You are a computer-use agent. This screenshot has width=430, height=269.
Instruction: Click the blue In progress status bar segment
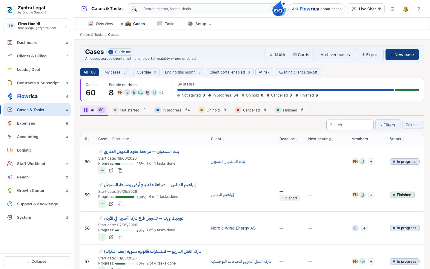pyautogui.click(x=286, y=90)
